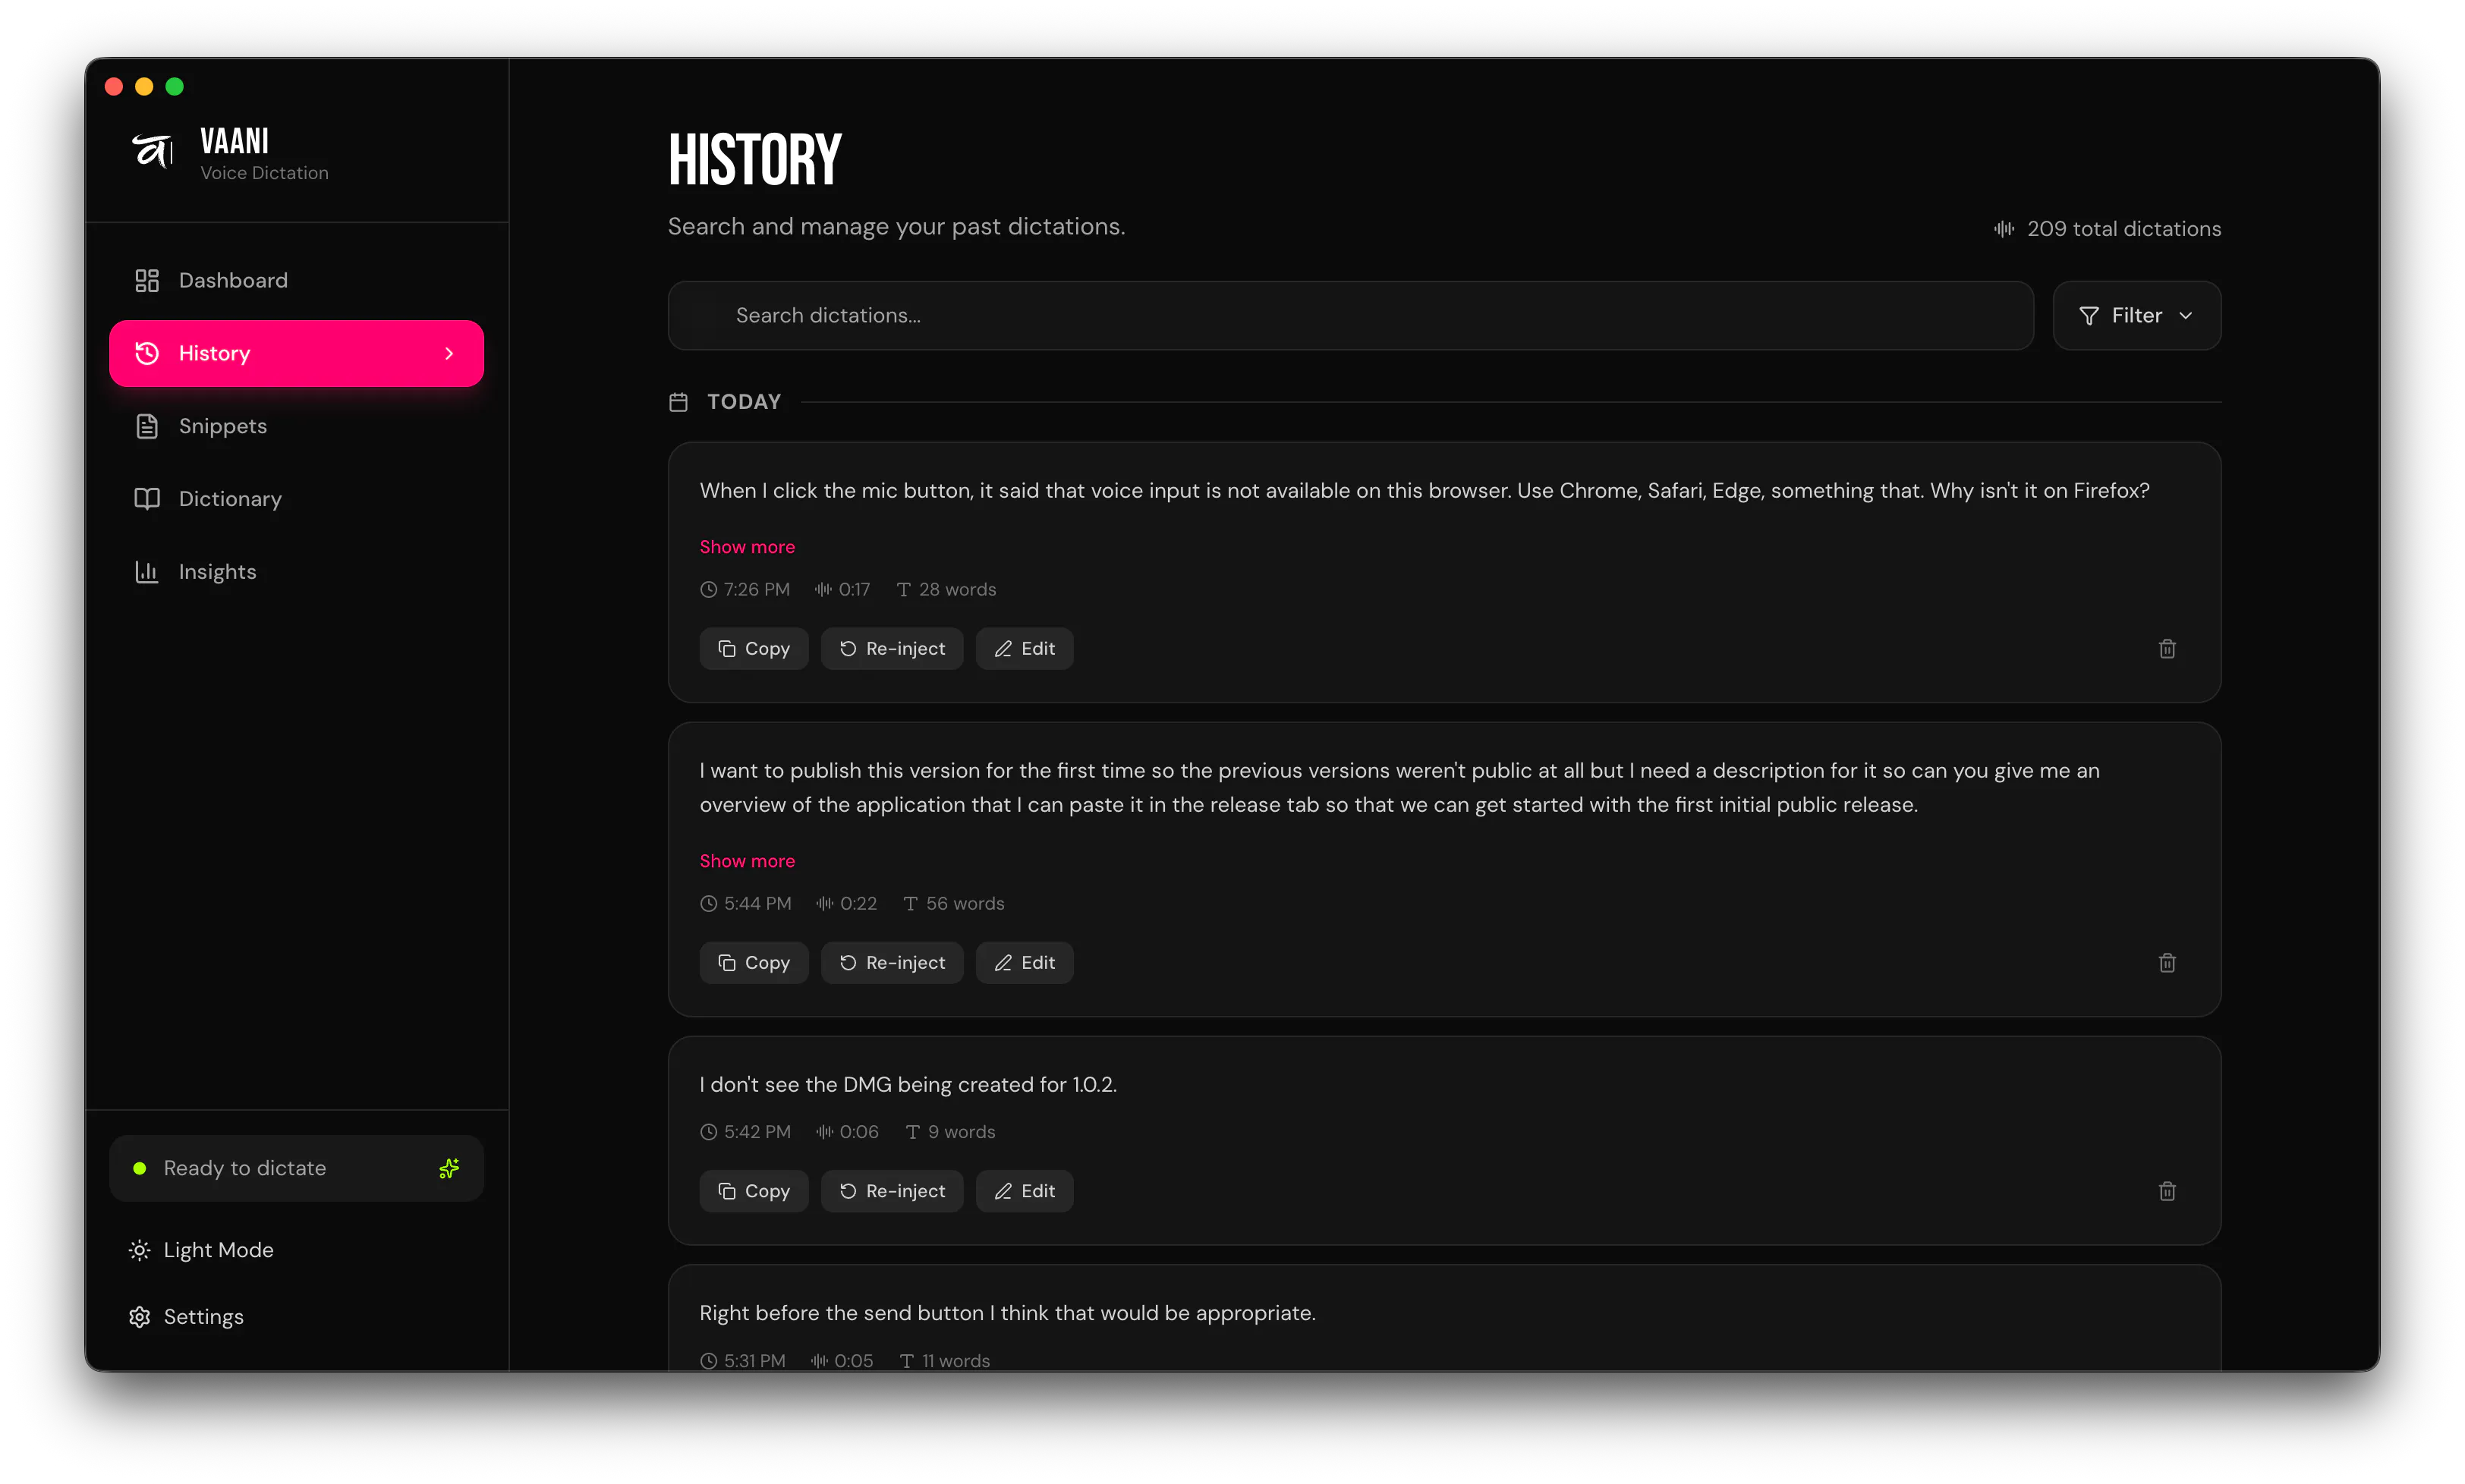This screenshot has width=2465, height=1484.
Task: Copy the 7:26 PM dictation
Action: tap(754, 648)
